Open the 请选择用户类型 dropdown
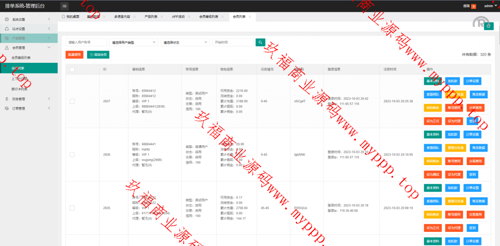 click(x=133, y=42)
